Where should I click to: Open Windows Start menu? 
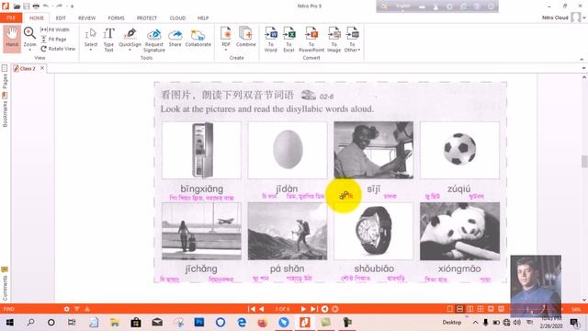coord(10,323)
